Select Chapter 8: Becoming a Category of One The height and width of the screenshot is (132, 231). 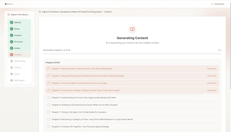[x=132, y=119]
